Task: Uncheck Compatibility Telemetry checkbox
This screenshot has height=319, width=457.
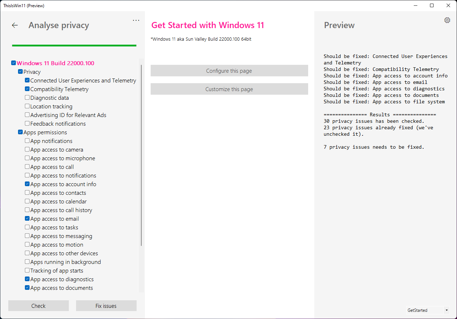Action: point(27,89)
